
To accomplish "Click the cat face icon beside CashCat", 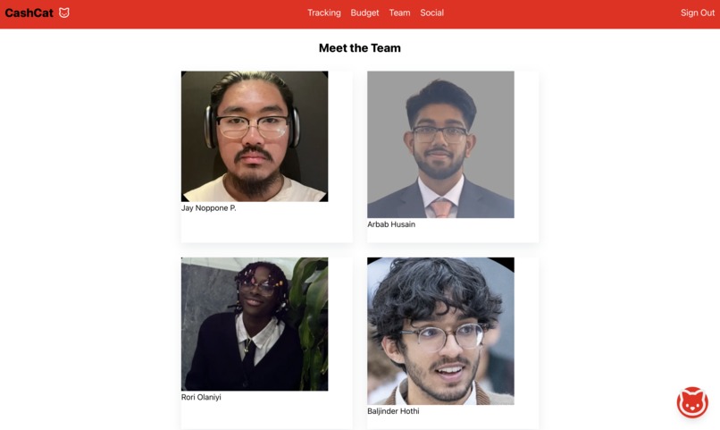I will coord(64,13).
